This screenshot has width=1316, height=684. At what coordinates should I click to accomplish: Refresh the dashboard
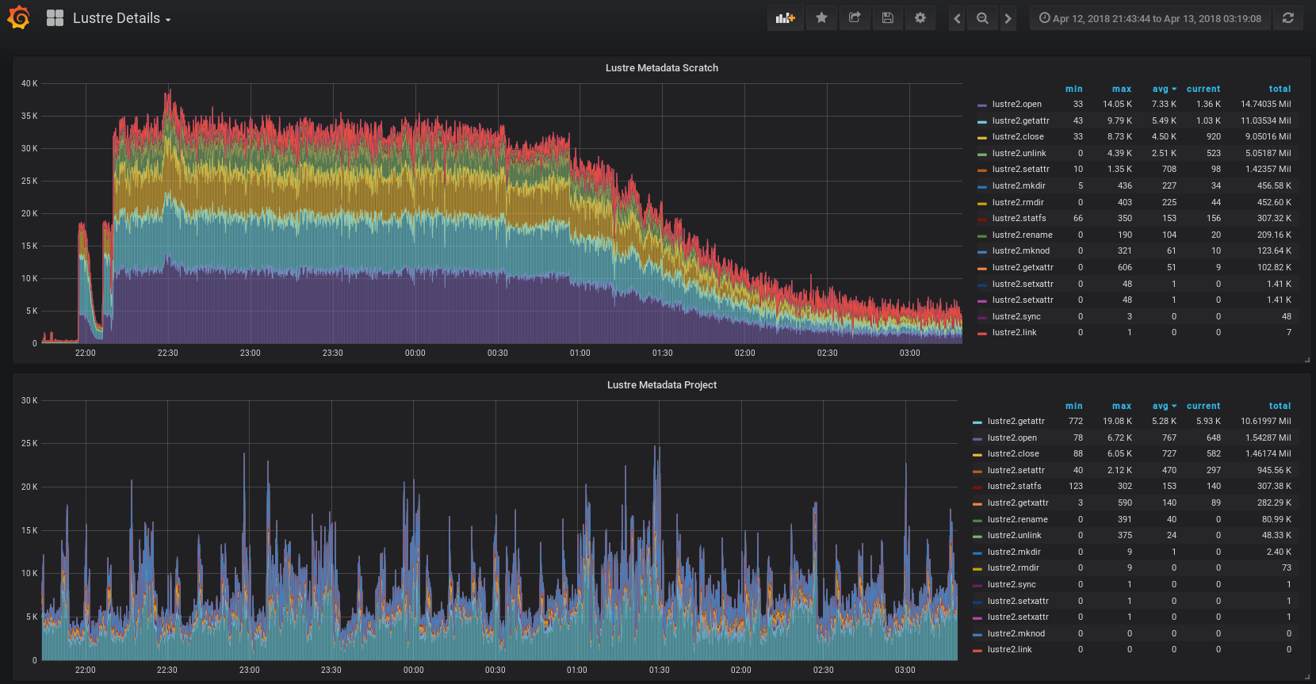pos(1287,18)
